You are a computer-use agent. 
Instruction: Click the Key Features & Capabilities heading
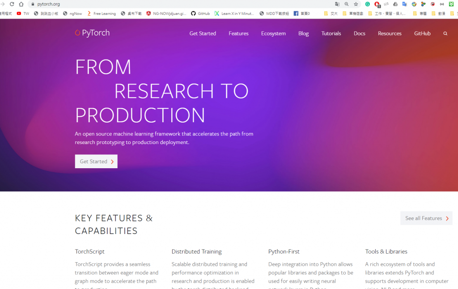coord(114,225)
